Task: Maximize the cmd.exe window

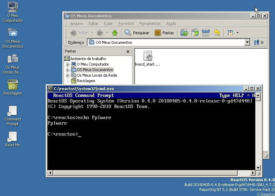Action: [252, 89]
